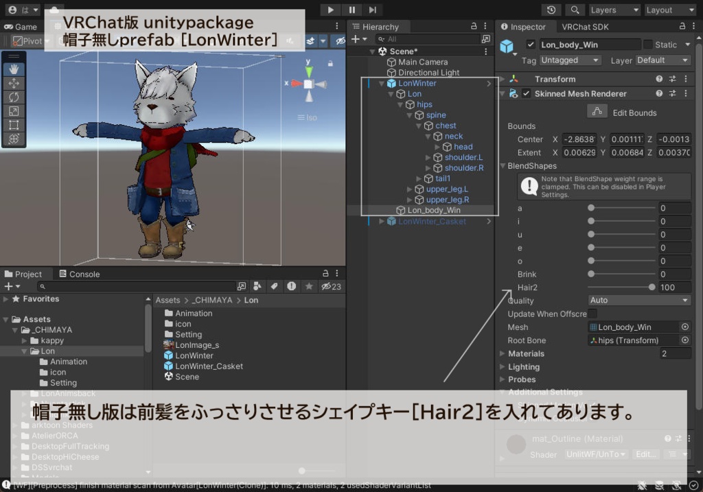The width and height of the screenshot is (703, 492).
Task: Click the Pause button in the toolbar
Action: pyautogui.click(x=352, y=10)
